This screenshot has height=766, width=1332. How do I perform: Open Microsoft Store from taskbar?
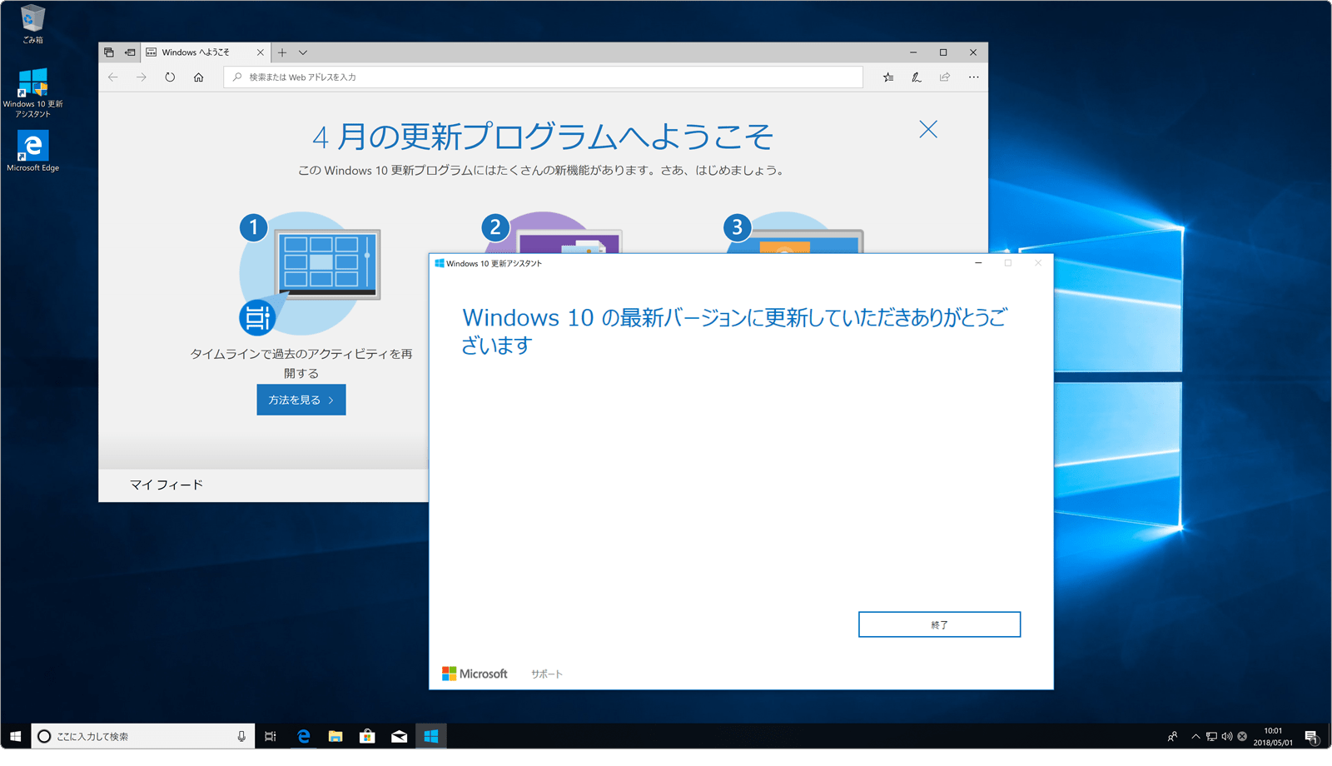tap(367, 736)
